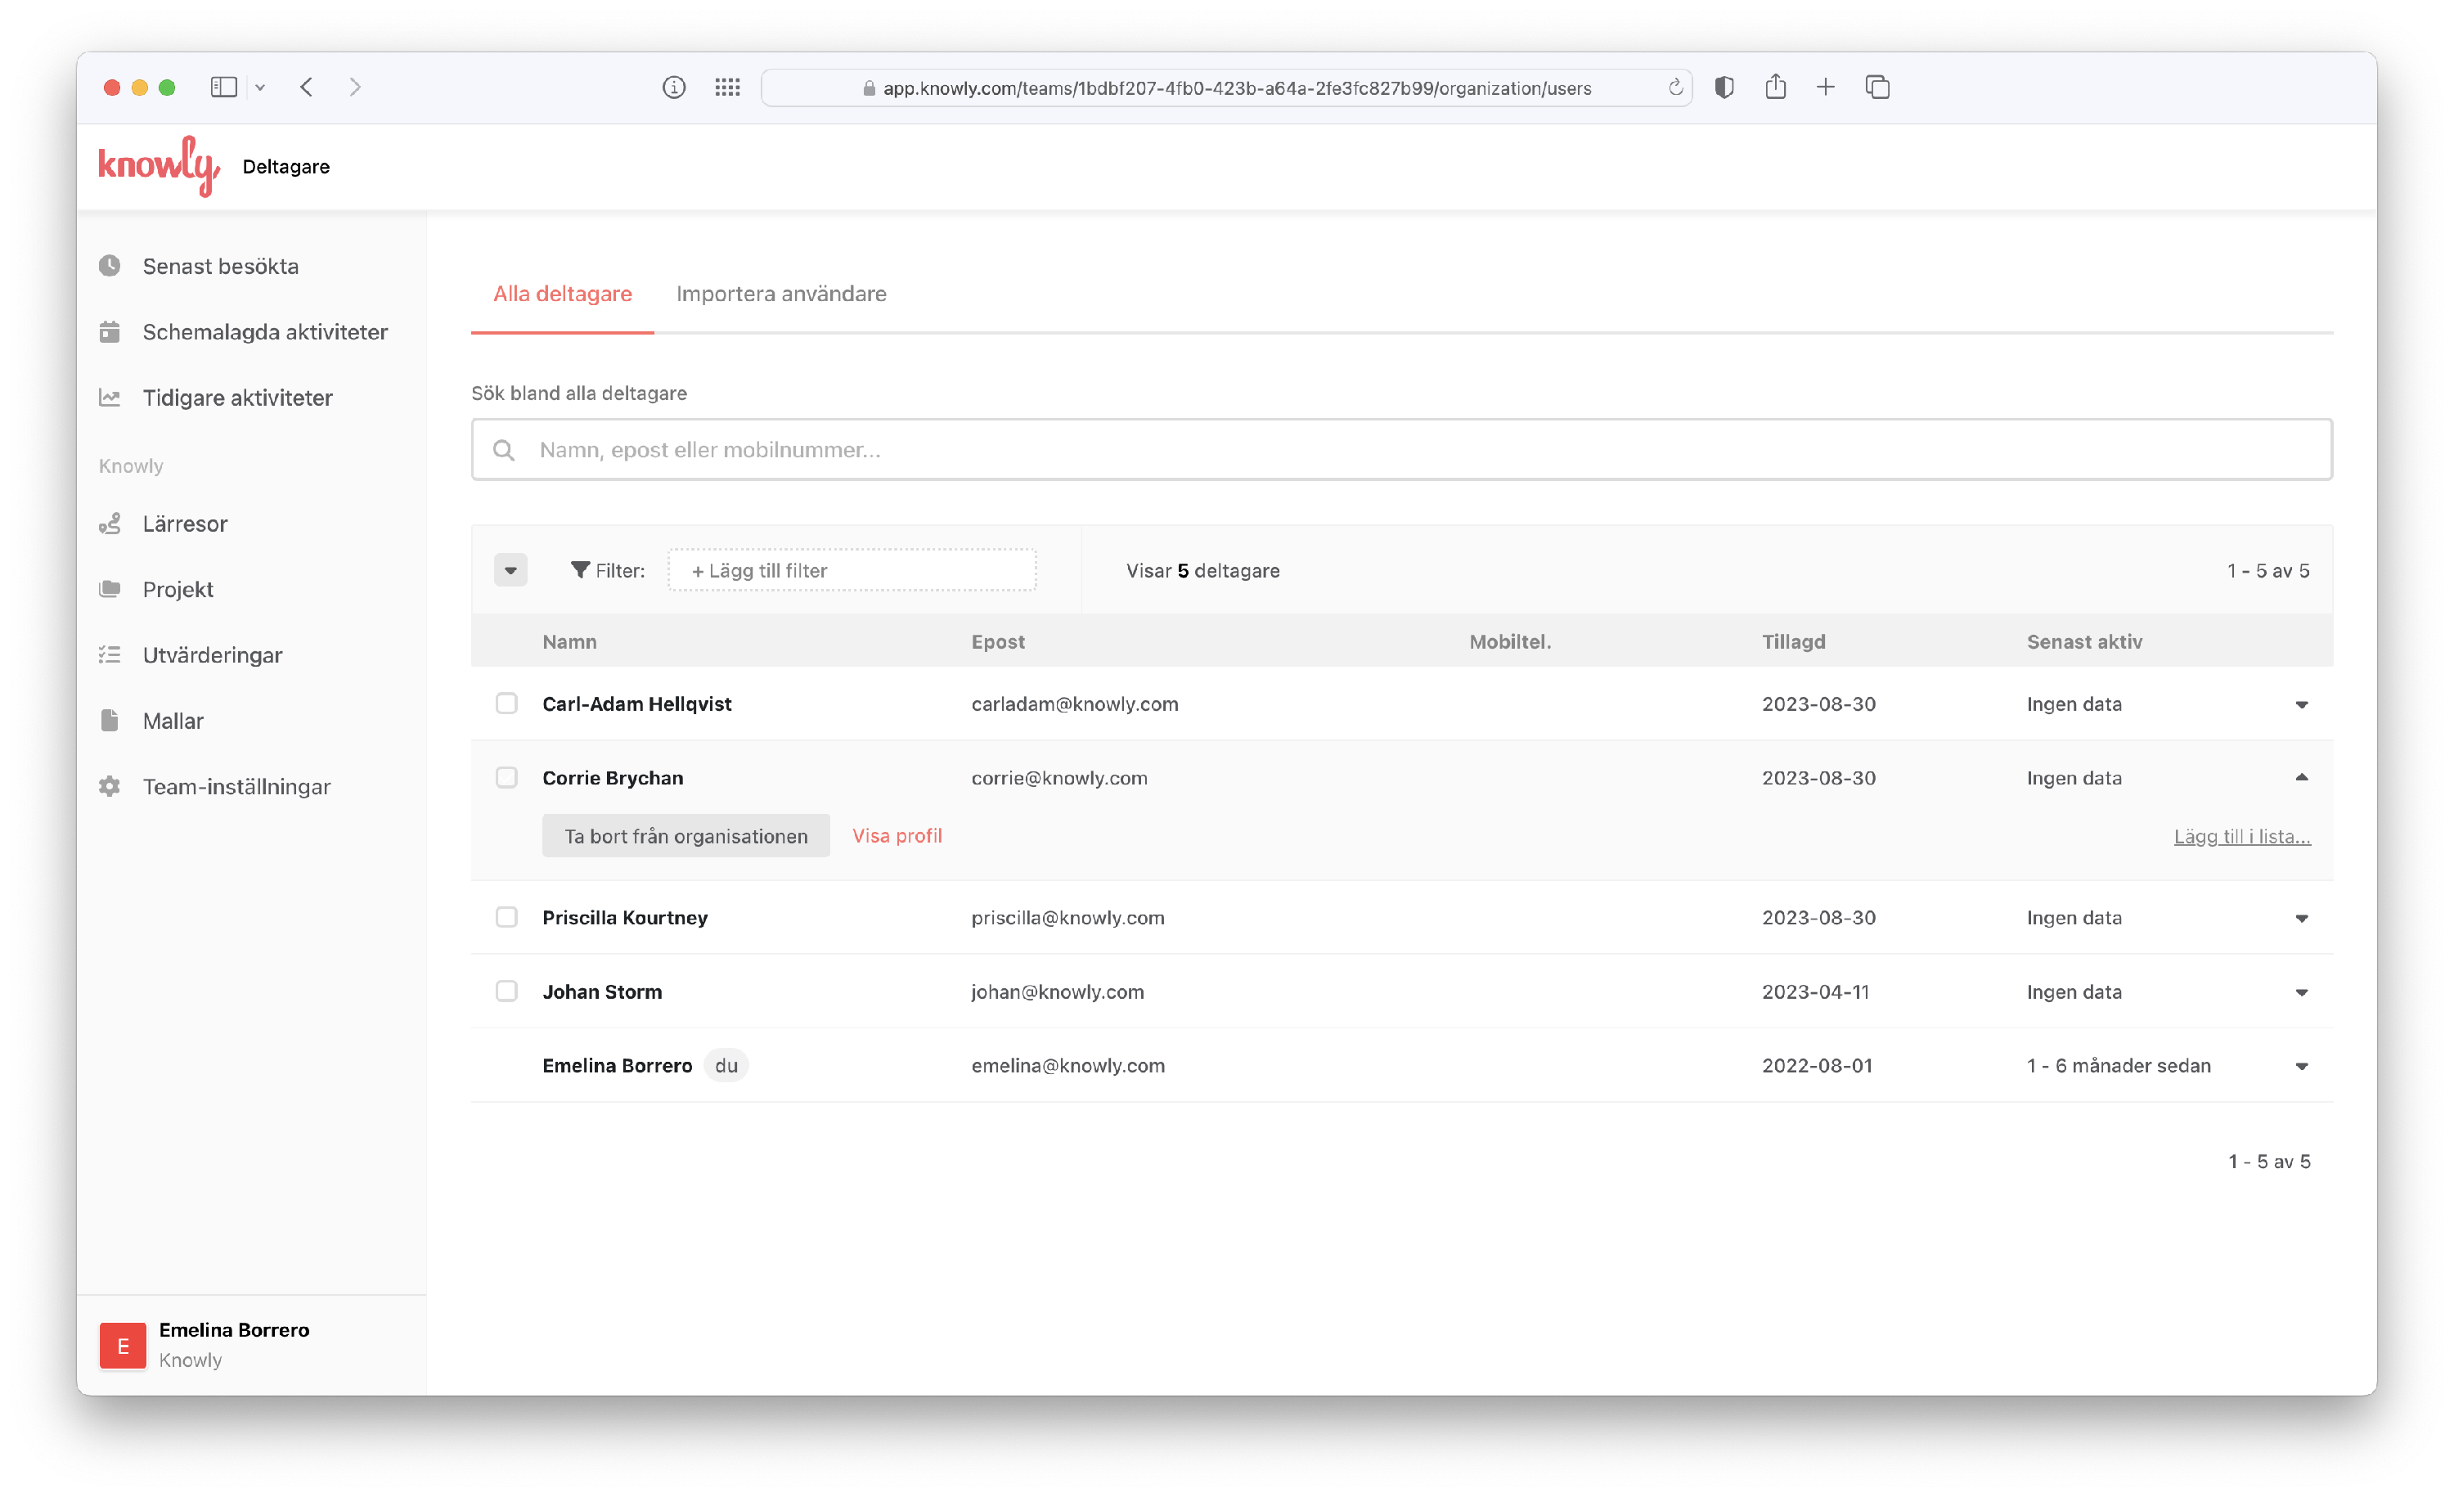
Task: Select Alla deltagare tab
Action: pyautogui.click(x=562, y=294)
